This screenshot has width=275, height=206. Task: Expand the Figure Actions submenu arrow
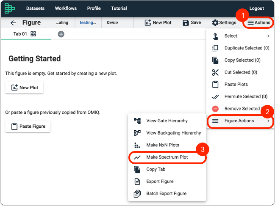[x=268, y=121]
